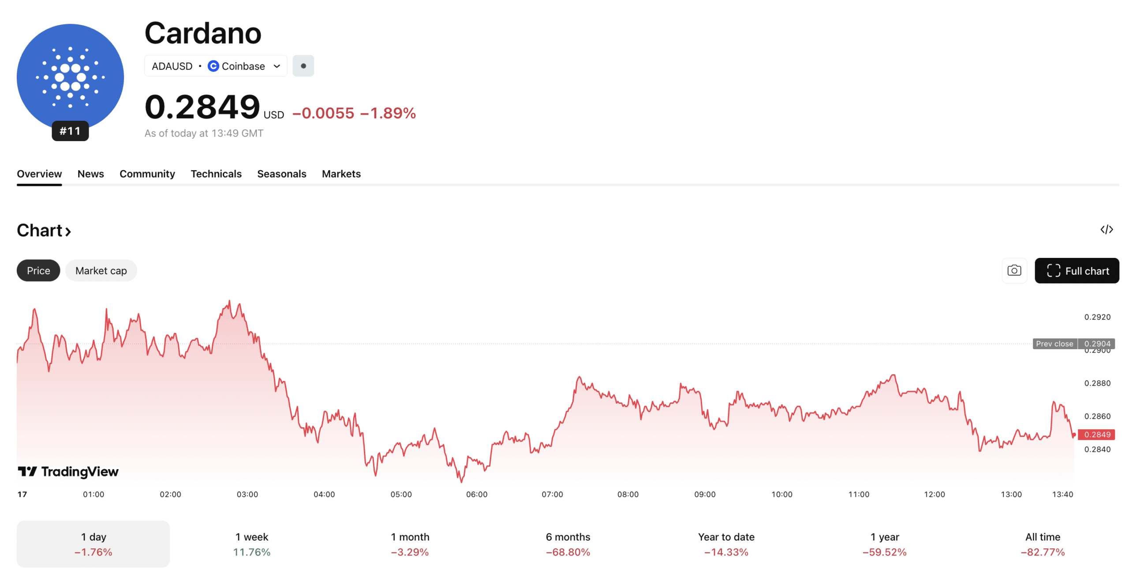Click the #11 rank badge
The width and height of the screenshot is (1129, 570).
(x=71, y=130)
